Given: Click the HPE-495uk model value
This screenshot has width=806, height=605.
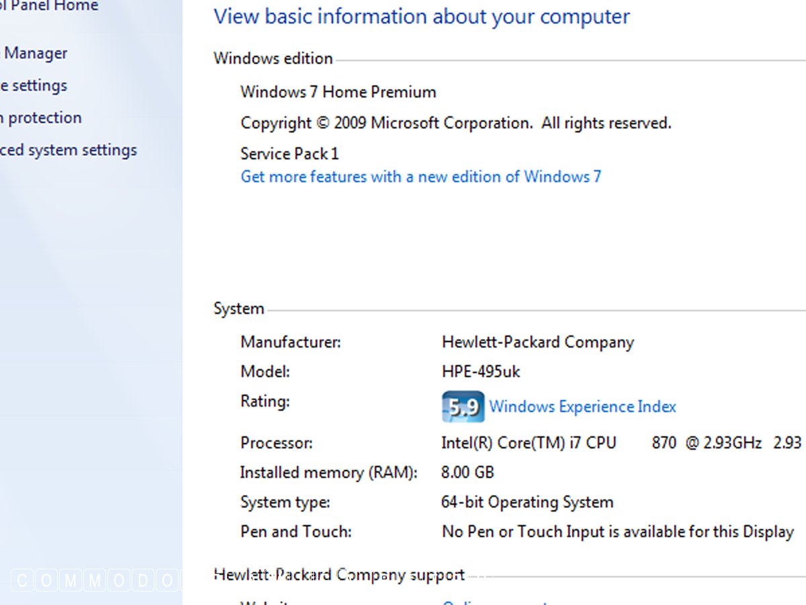Looking at the screenshot, I should click(481, 372).
